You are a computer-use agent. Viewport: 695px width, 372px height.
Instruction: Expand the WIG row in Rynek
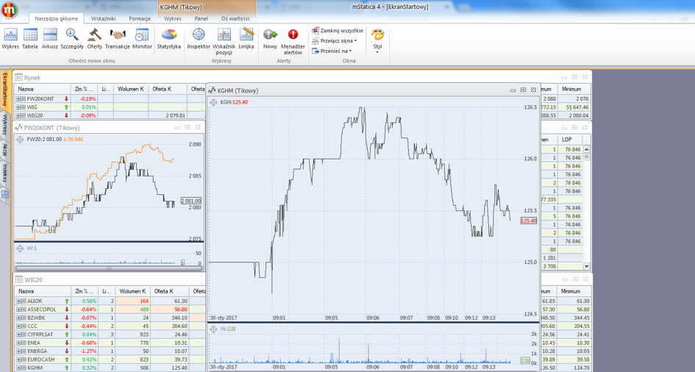[x=18, y=107]
